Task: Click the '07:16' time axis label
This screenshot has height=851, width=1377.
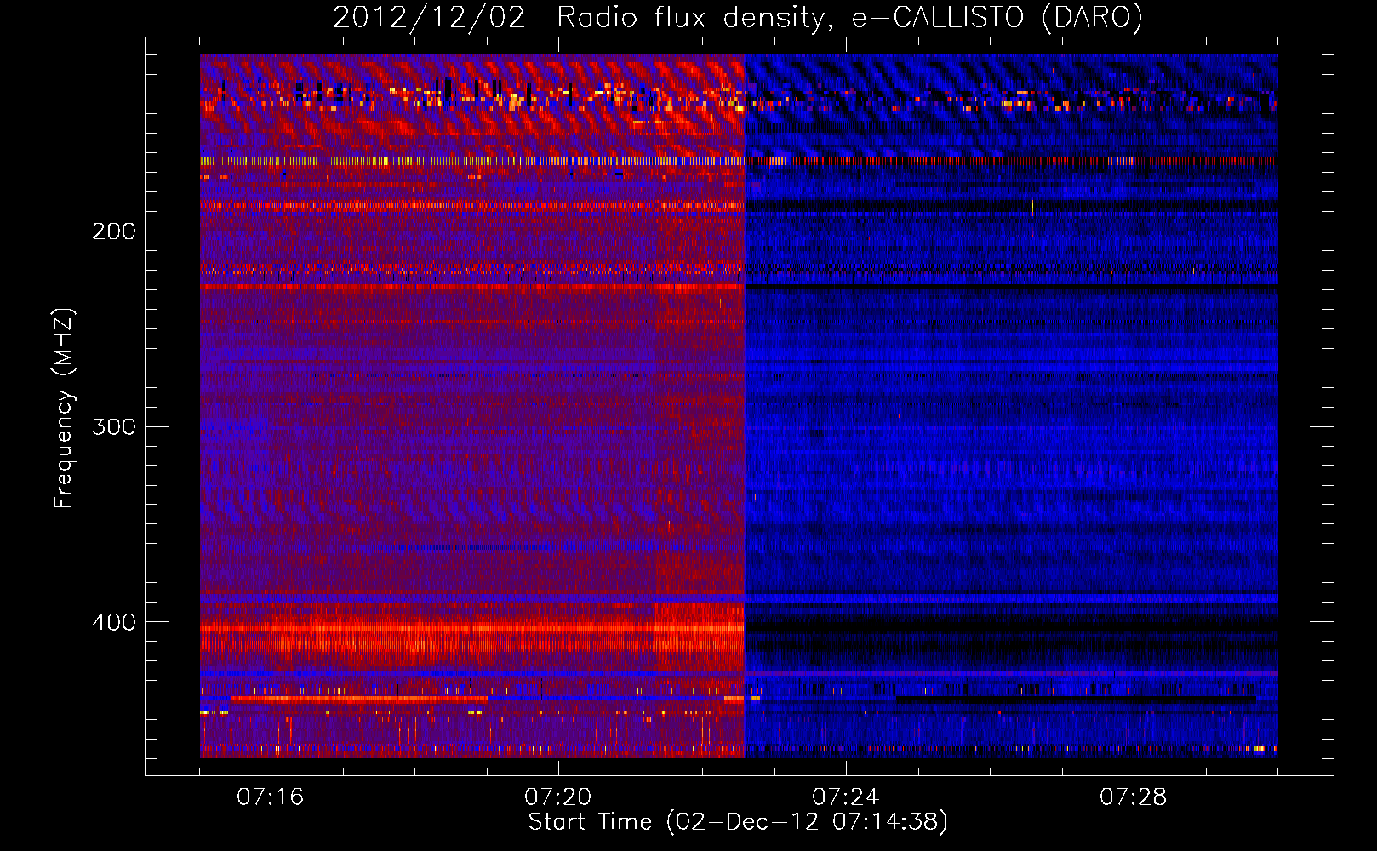Action: tap(271, 797)
